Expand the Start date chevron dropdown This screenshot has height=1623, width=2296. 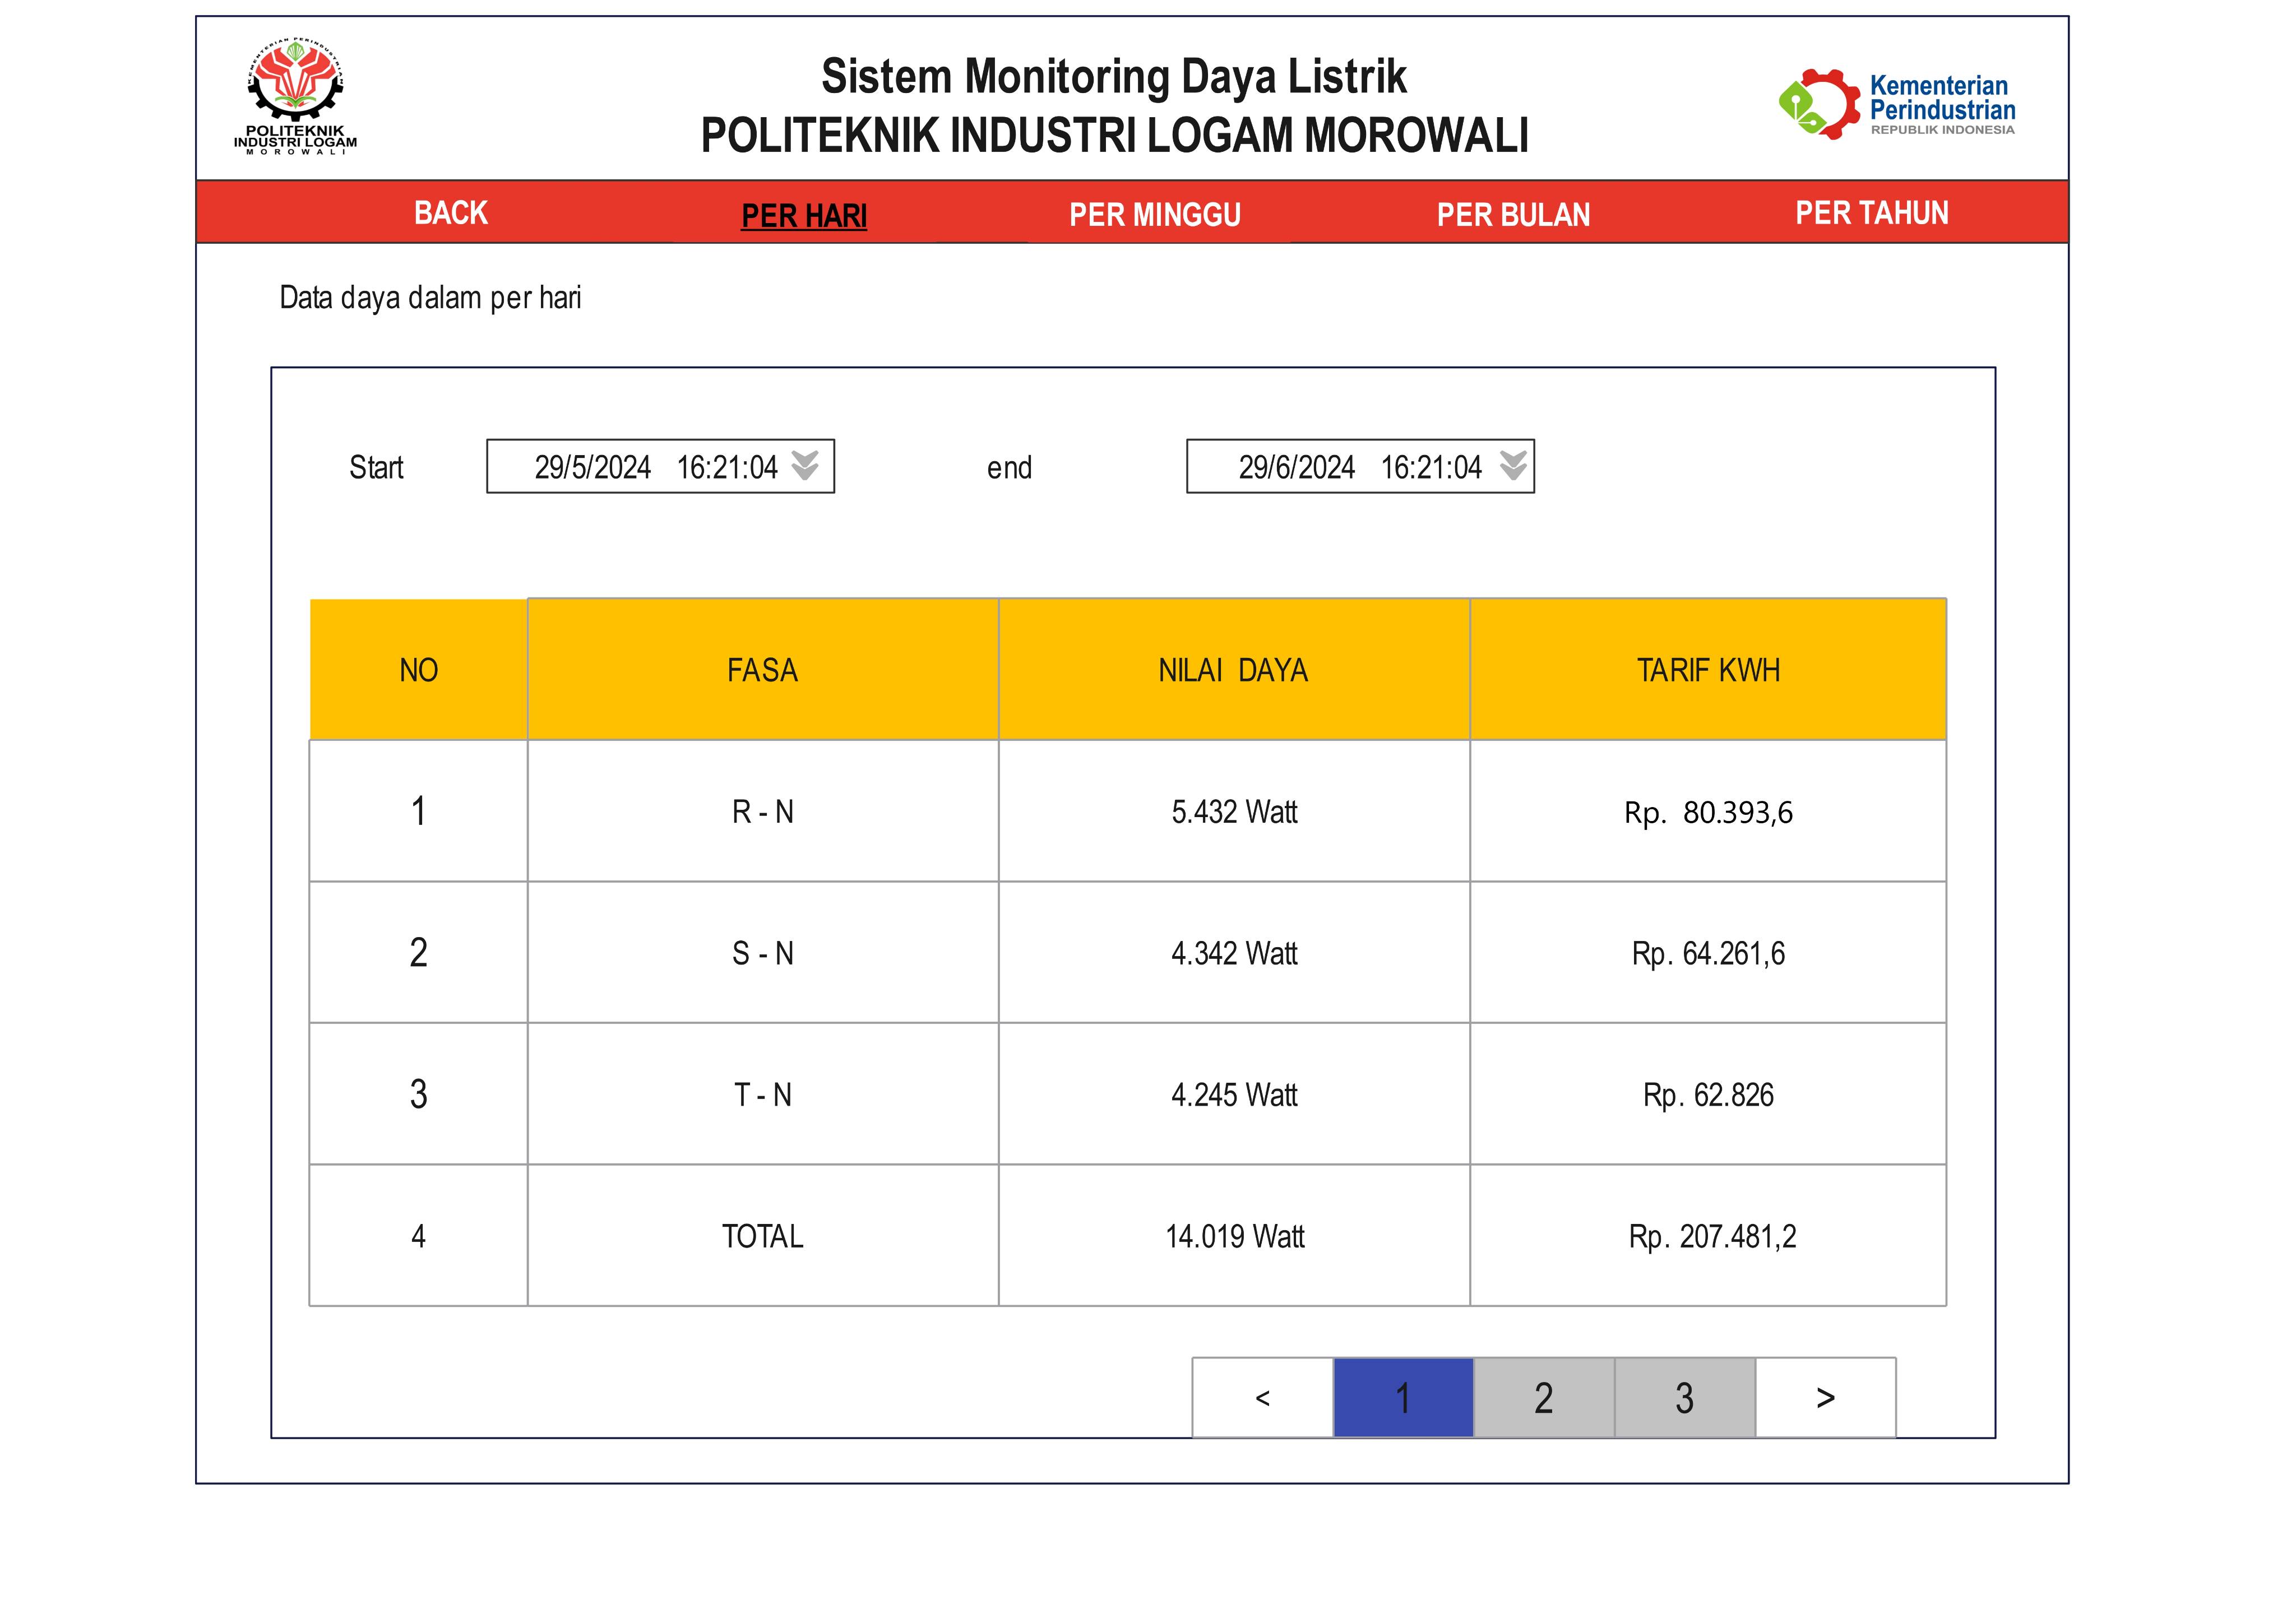coord(805,466)
